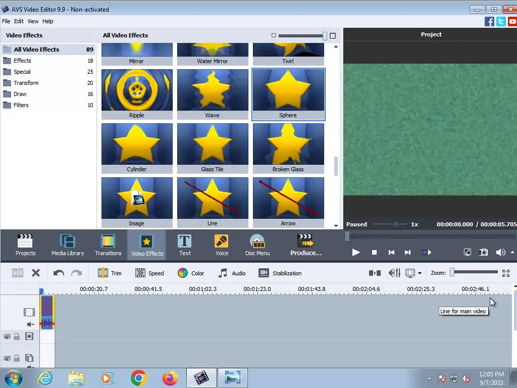Select the Draw folder
The height and width of the screenshot is (388, 517).
48,94
